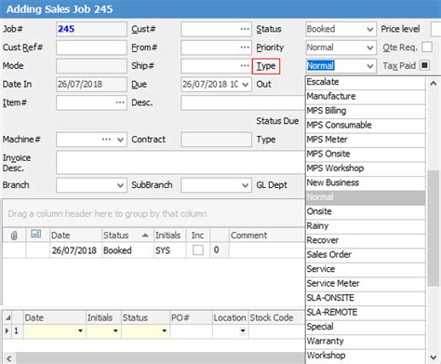Screen dimensions: 441x364
Task: Click the grid top-left corner triangle icon
Action: click(8, 317)
